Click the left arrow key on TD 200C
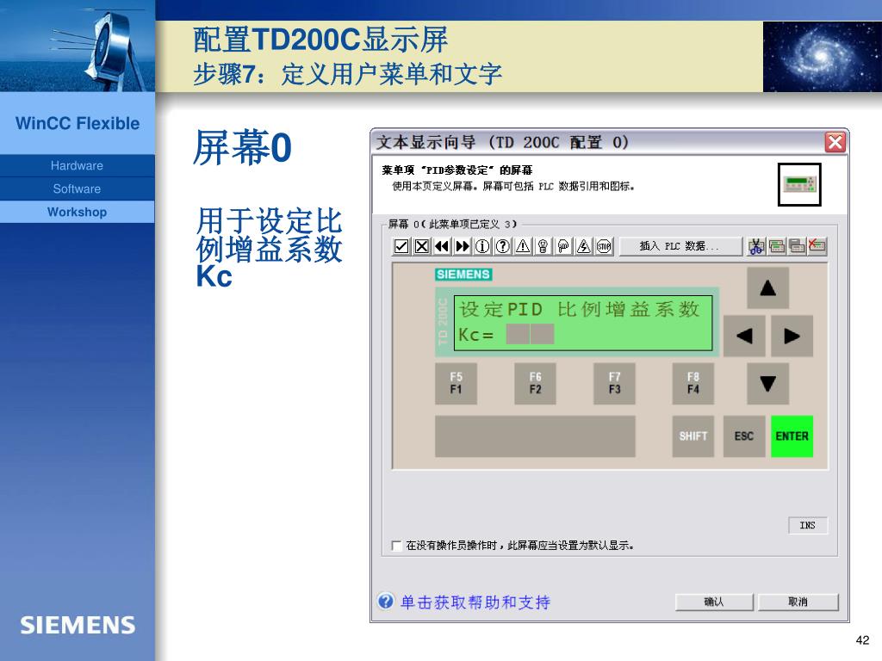This screenshot has height=661, width=882. click(x=744, y=337)
